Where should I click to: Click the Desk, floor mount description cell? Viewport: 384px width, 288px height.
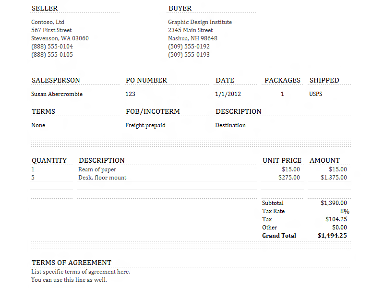[167, 178]
